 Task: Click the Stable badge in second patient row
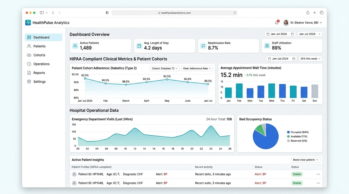point(297,183)
